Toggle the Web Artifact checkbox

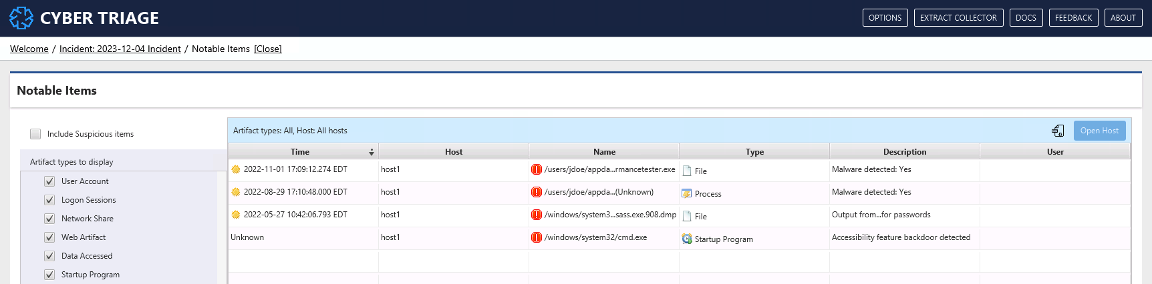coord(49,237)
